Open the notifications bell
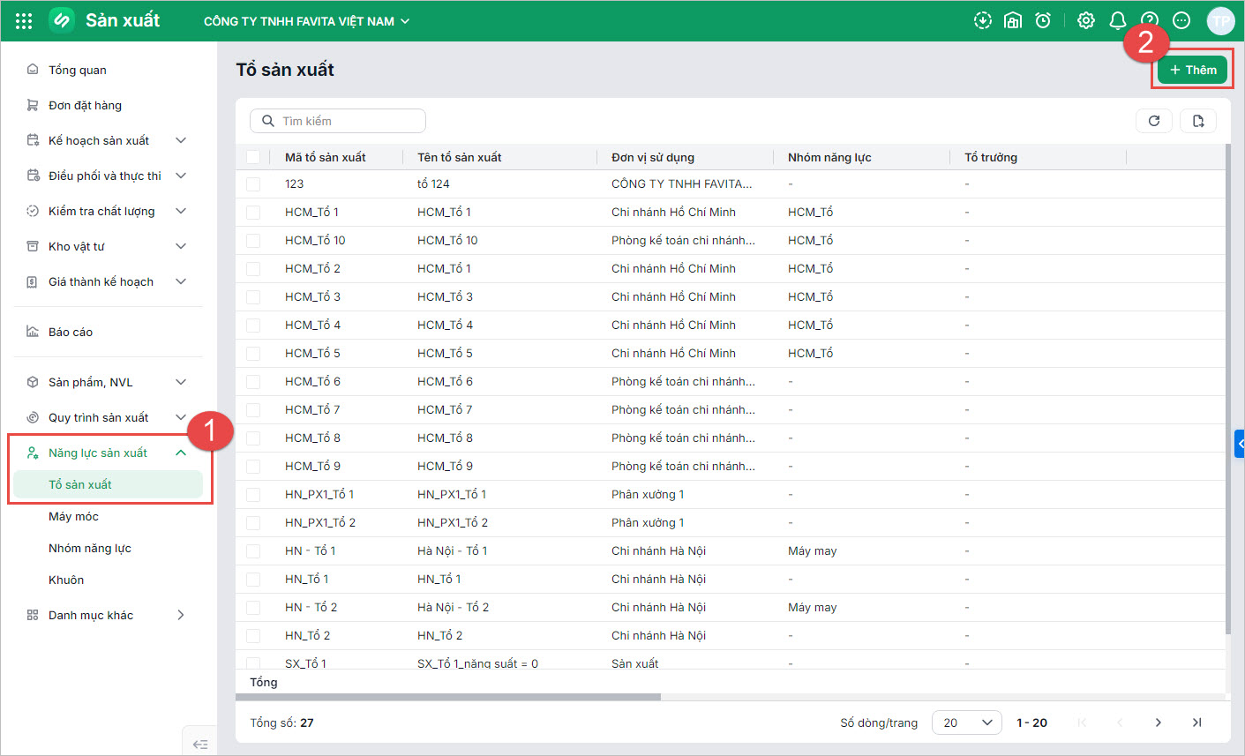 [x=1117, y=21]
